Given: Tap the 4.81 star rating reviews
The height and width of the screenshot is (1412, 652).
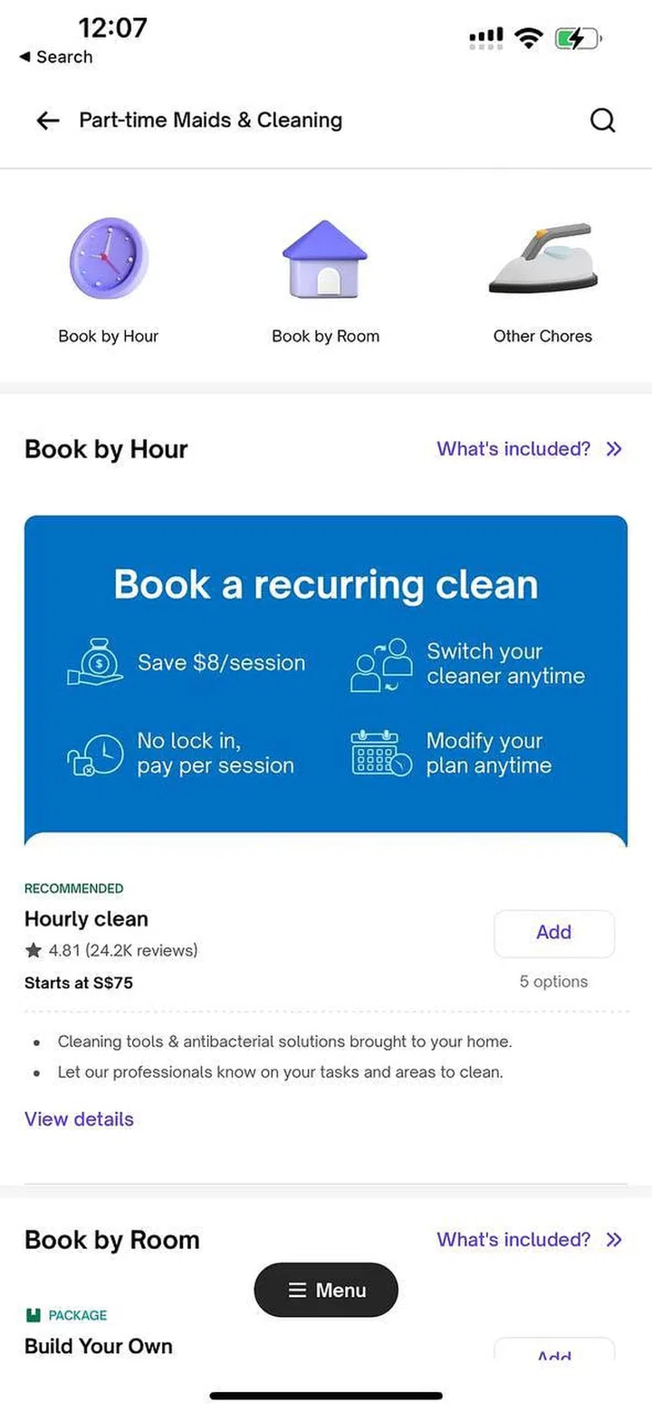Looking at the screenshot, I should tap(111, 950).
